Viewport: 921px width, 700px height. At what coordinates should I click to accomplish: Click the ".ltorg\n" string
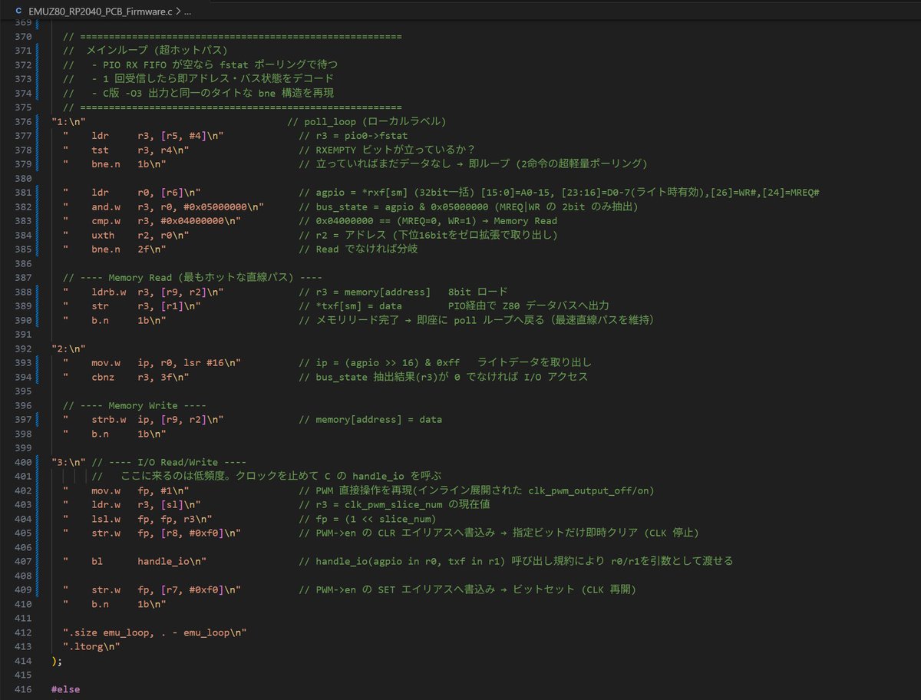(92, 647)
